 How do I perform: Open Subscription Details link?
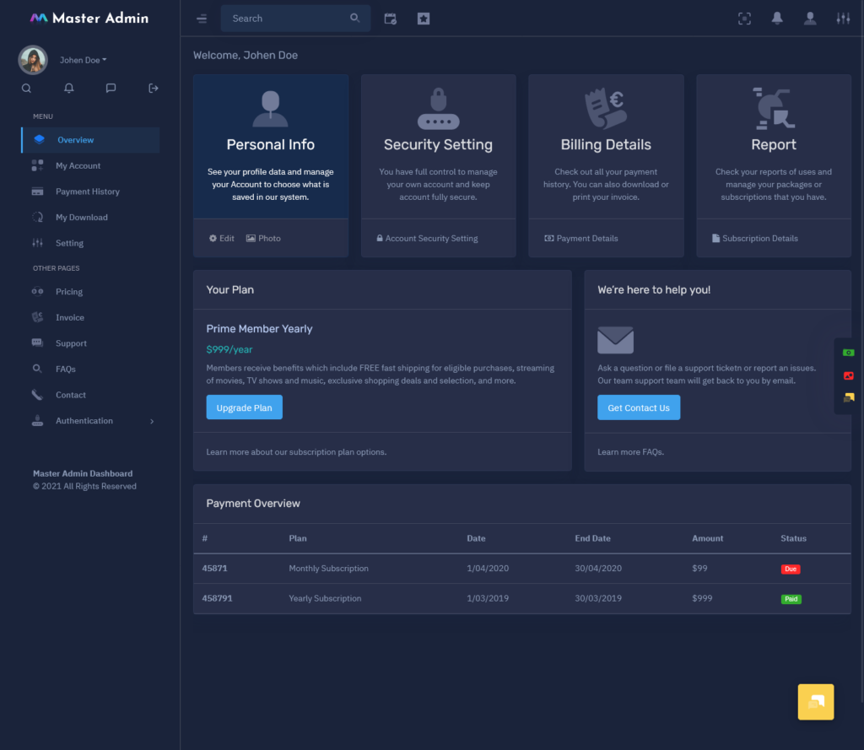[755, 238]
